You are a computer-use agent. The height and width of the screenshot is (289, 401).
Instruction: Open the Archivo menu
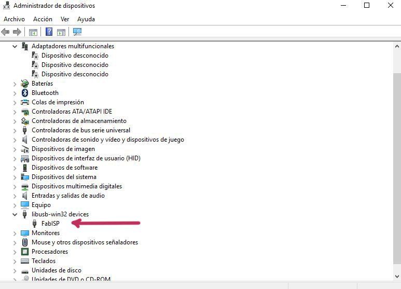pyautogui.click(x=14, y=19)
